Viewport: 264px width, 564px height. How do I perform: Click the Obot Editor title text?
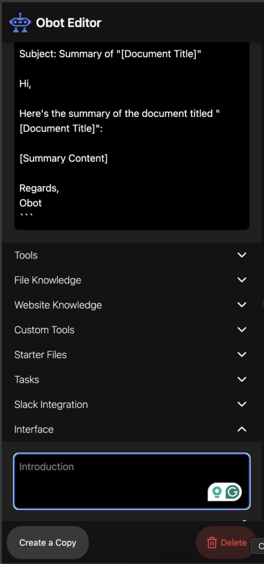tap(69, 23)
